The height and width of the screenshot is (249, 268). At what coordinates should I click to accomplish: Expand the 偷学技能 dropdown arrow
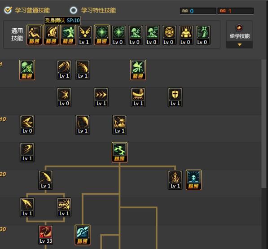point(239,45)
